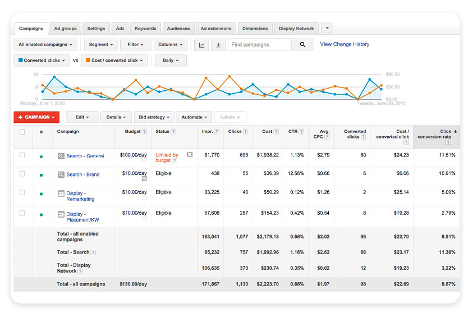The width and height of the screenshot is (473, 322).
Task: Expand the Segment dropdown
Action: pyautogui.click(x=101, y=45)
